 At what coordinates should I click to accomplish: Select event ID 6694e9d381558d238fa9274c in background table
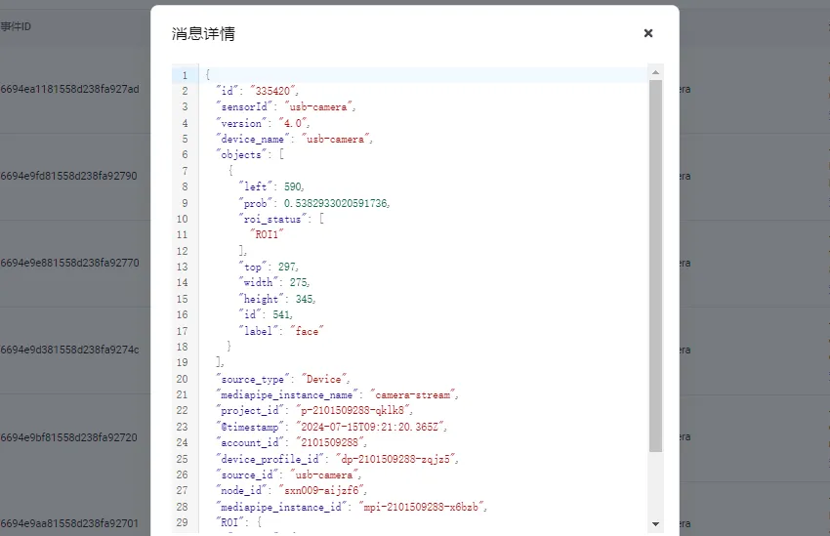(x=69, y=350)
